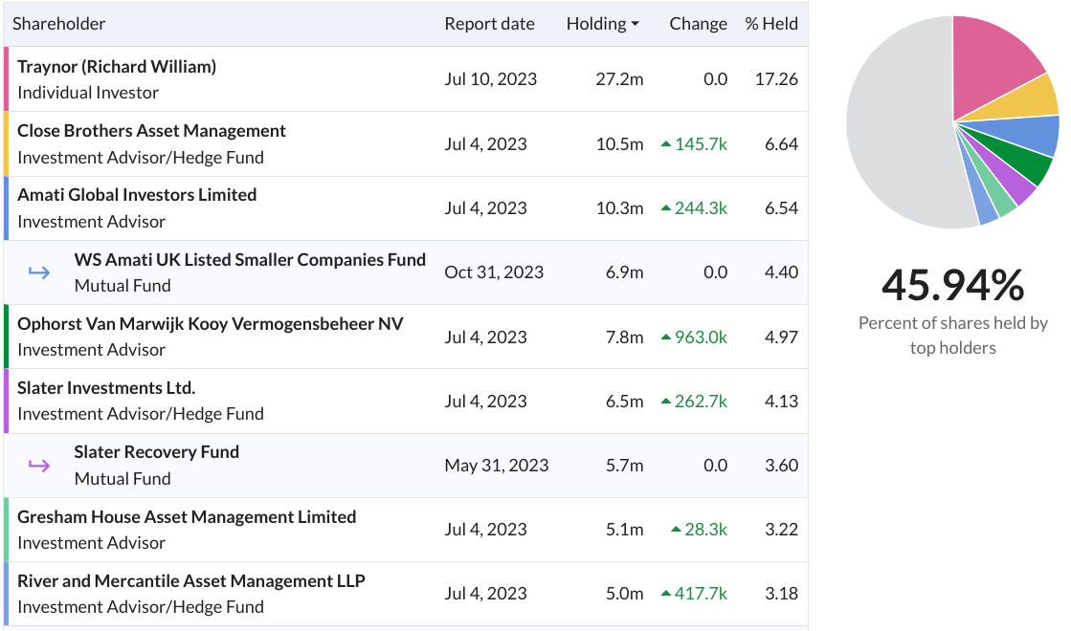Click the 3.22 percent held value
Screen dimensions: 1071x631
[781, 530]
